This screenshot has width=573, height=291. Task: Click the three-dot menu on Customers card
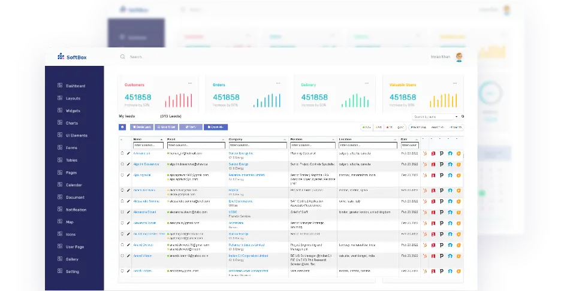[x=190, y=83]
